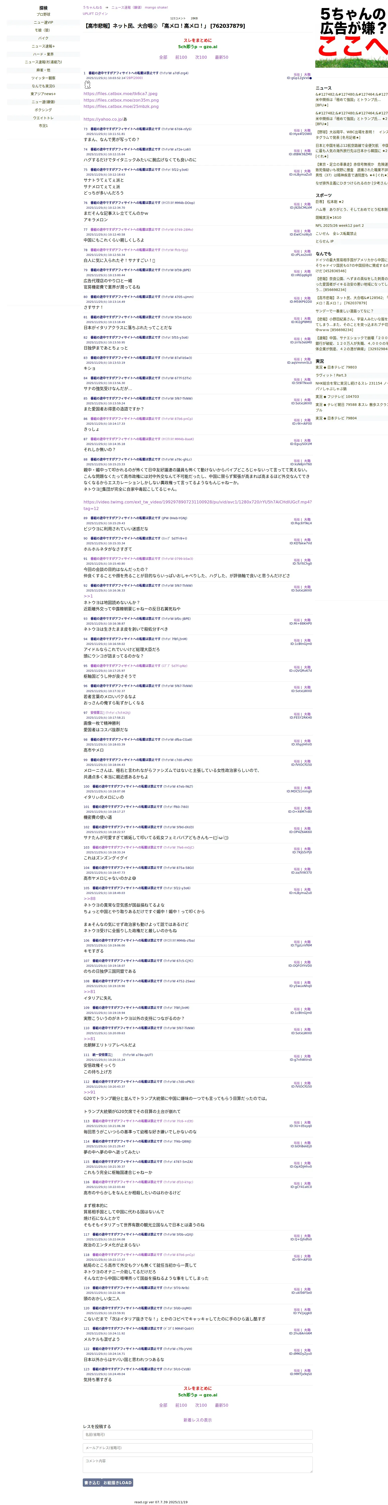Open the zon35m.png catbox link
This screenshot has height=1505, width=388.
point(121,100)
